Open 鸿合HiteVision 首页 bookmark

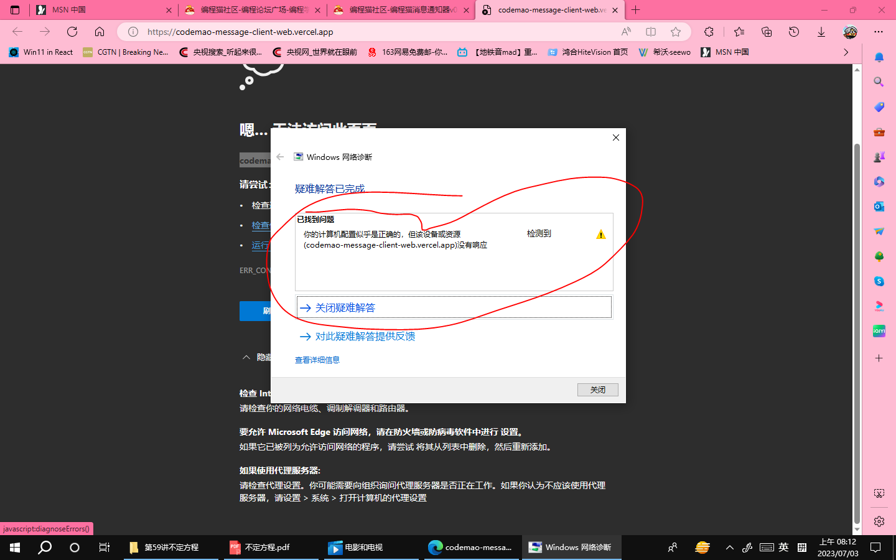tap(588, 52)
